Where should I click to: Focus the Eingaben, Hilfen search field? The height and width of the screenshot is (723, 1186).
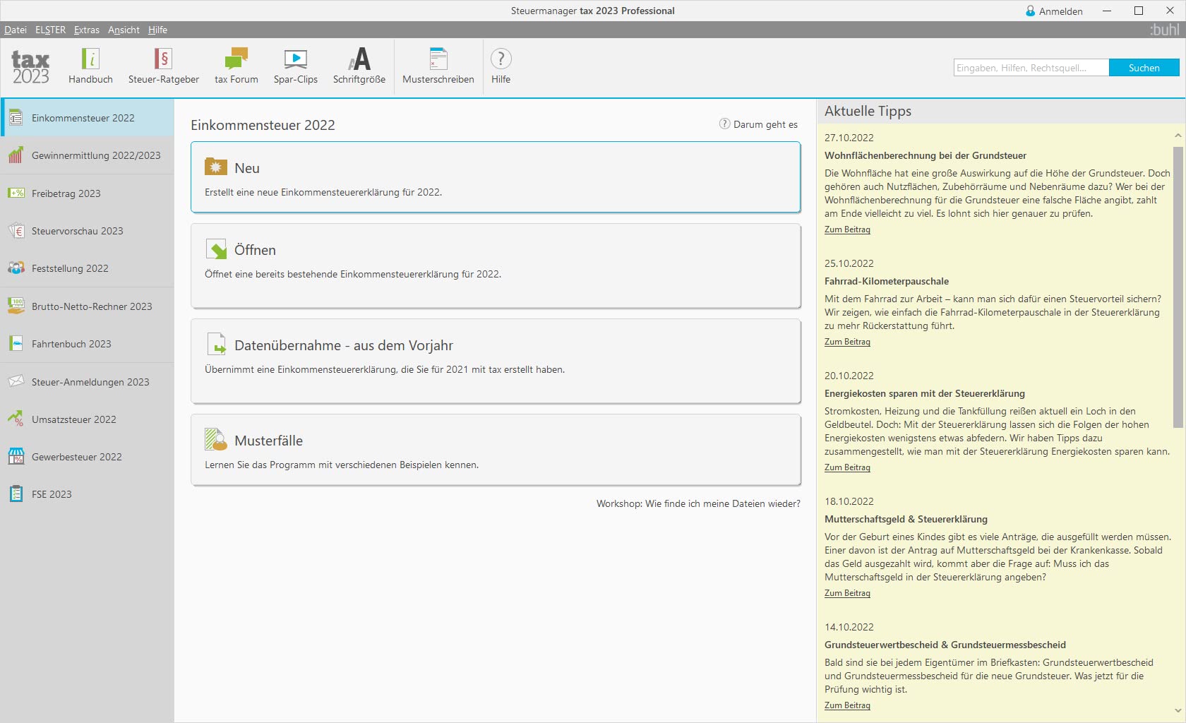1031,68
